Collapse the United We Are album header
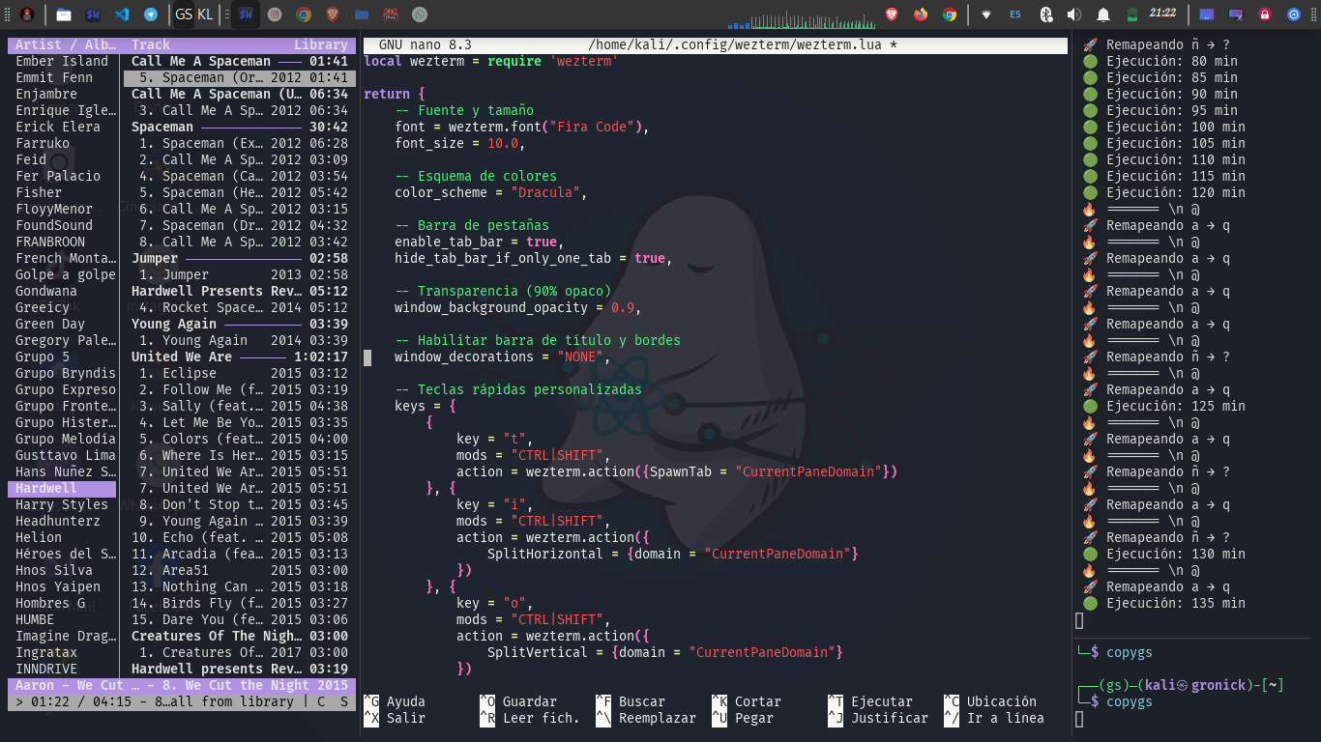The width and height of the screenshot is (1321, 742). coord(182,357)
